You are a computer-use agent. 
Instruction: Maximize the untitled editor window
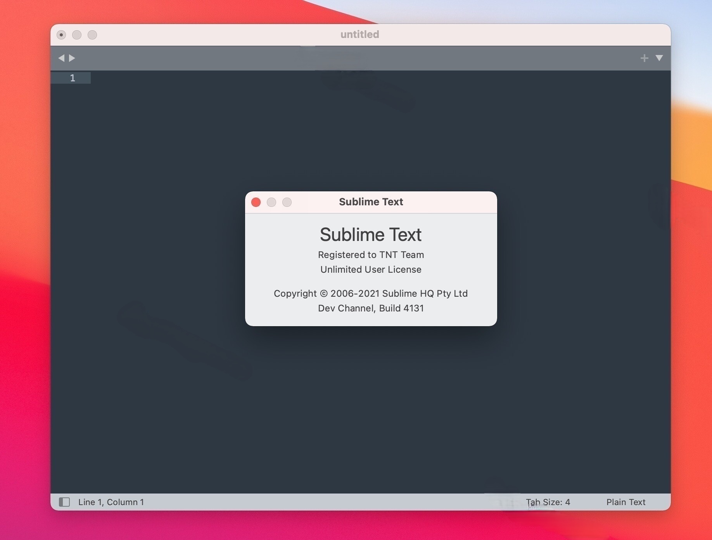(x=92, y=35)
